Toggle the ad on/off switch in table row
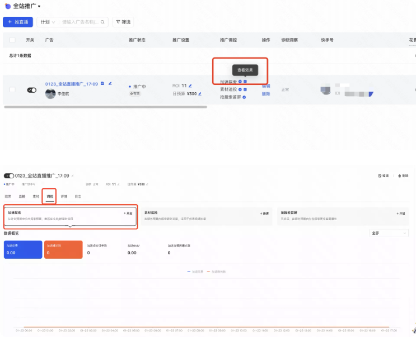This screenshot has width=416, height=337. pyautogui.click(x=32, y=90)
